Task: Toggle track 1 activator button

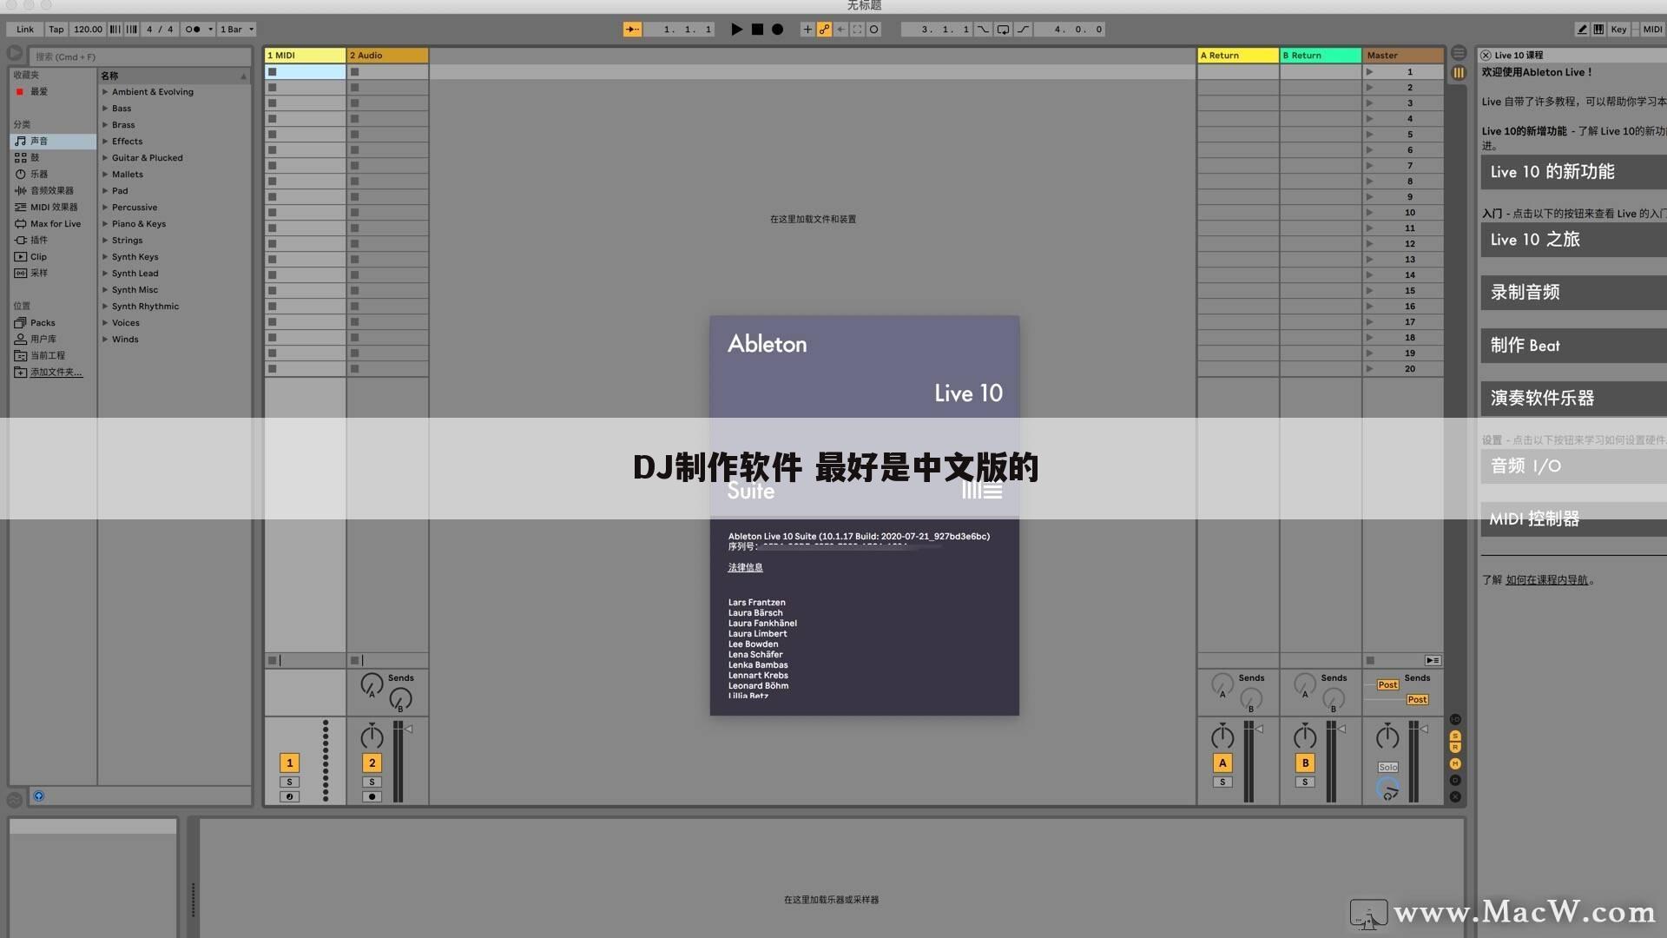Action: (x=289, y=763)
